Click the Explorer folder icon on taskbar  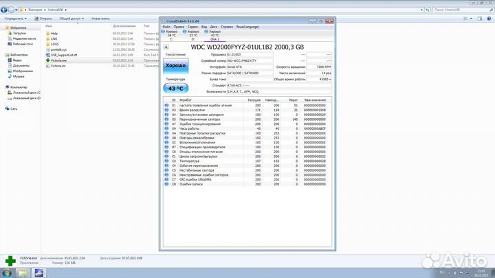[23, 273]
